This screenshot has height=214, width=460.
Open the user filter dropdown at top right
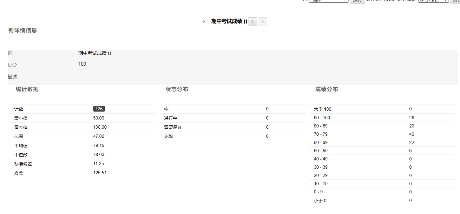tap(433, 1)
